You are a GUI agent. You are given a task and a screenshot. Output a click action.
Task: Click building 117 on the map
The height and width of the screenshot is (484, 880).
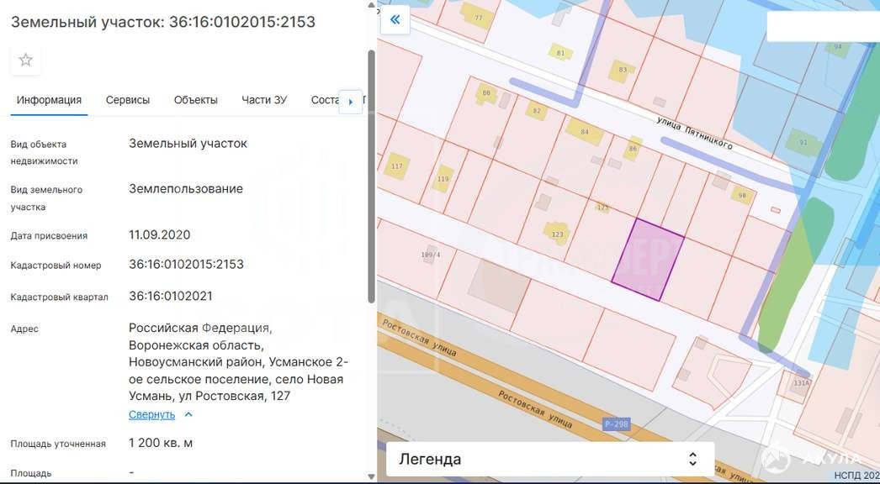[397, 165]
